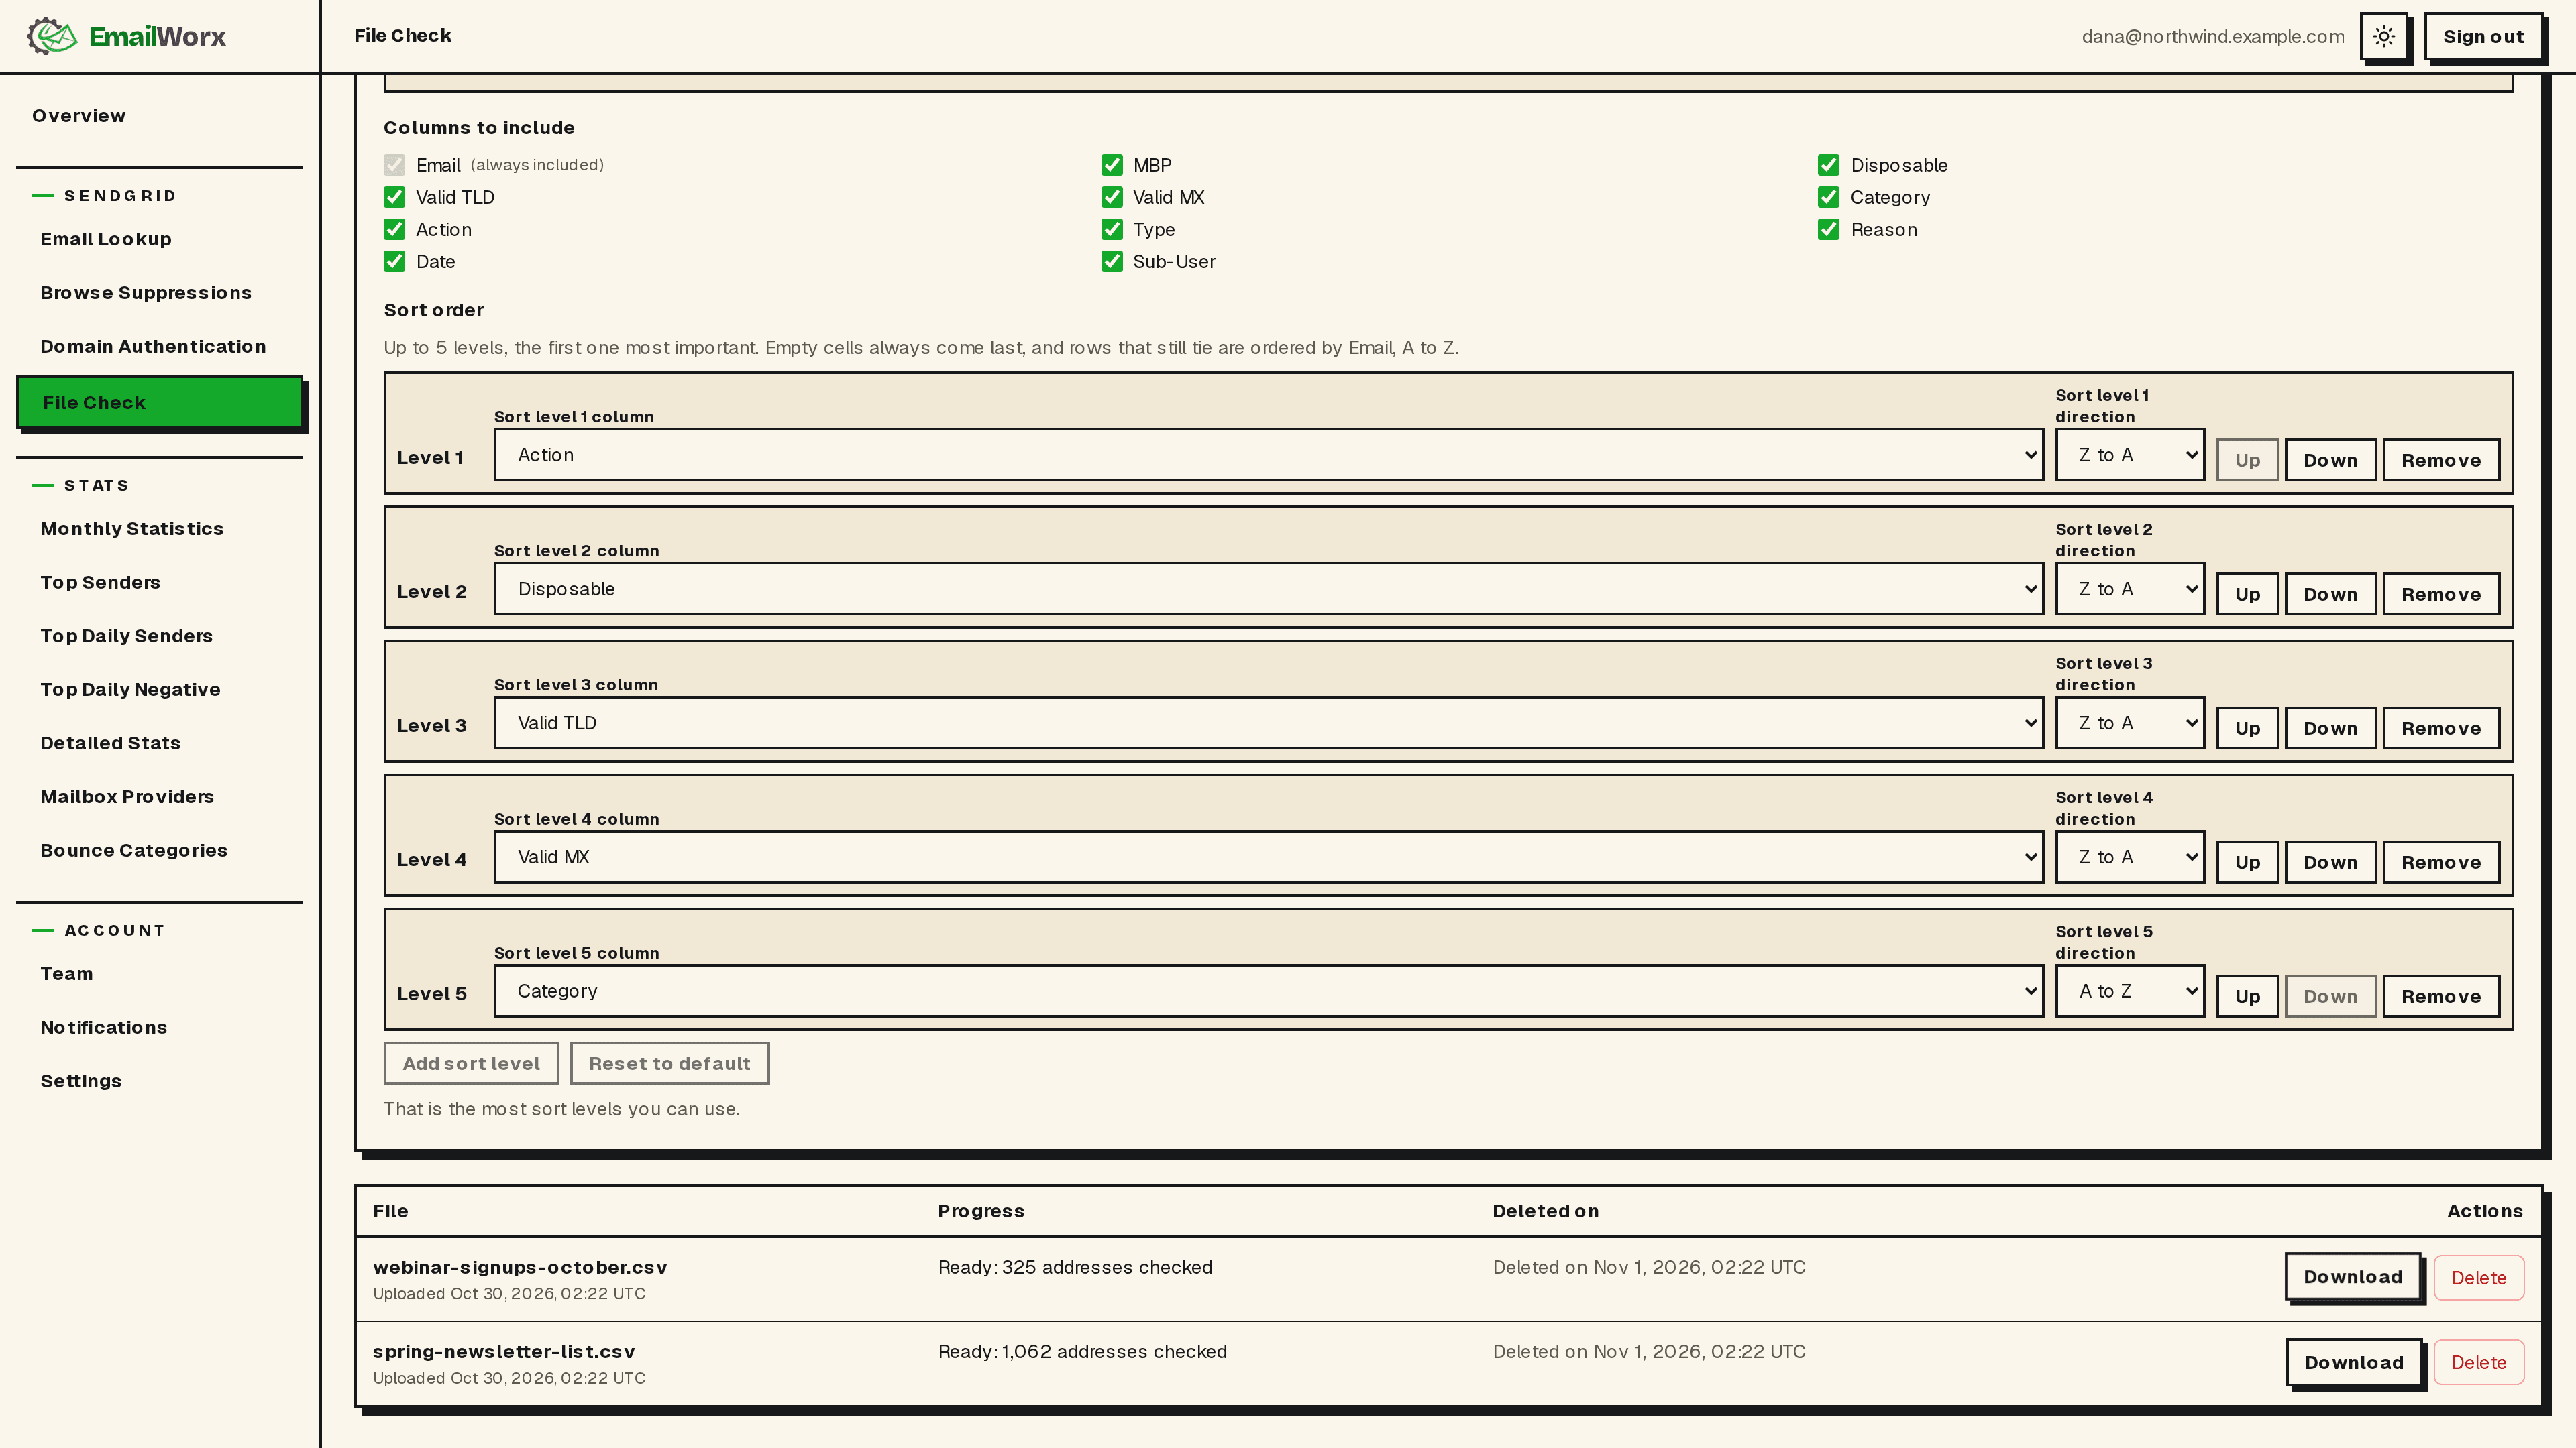Click Reset to default button
This screenshot has width=2576, height=1448.
tap(669, 1063)
